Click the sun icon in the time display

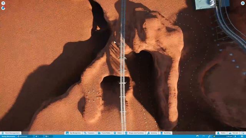(x=214, y=136)
